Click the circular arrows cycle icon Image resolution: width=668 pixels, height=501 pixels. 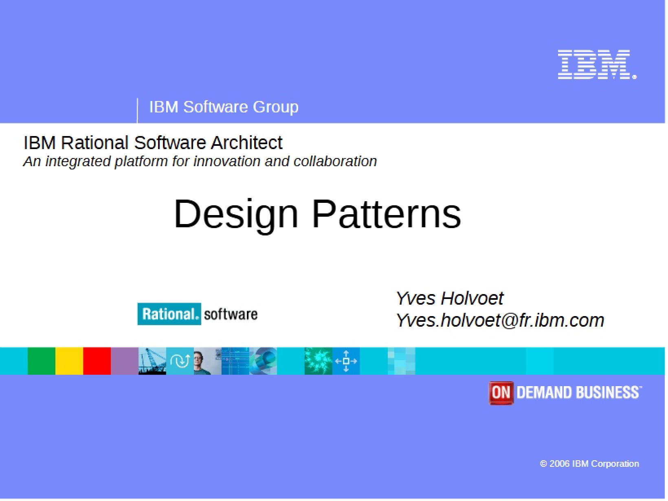click(x=180, y=361)
